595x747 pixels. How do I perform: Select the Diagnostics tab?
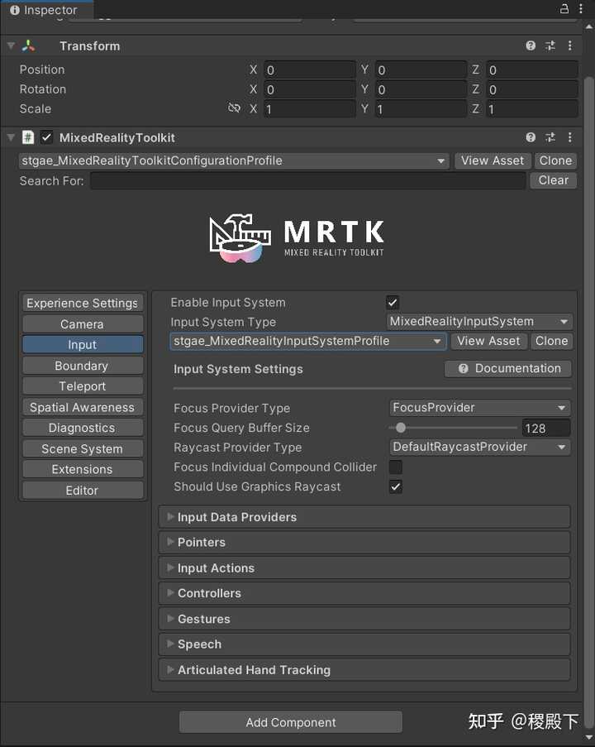pyautogui.click(x=83, y=428)
